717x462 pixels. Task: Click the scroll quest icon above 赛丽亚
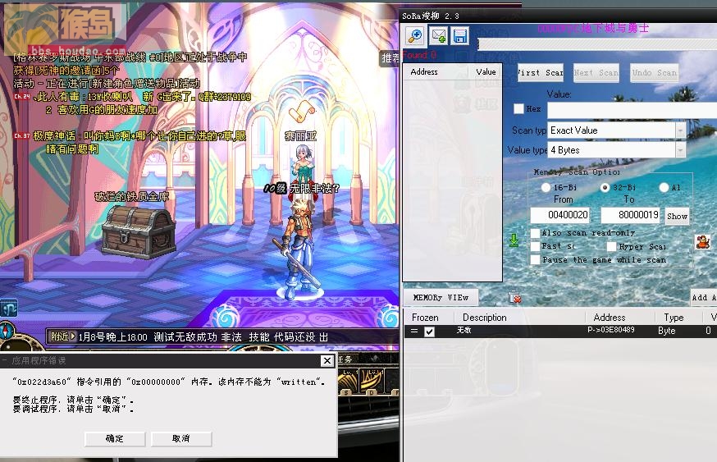pos(302,112)
